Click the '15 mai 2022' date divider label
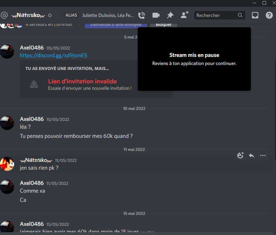The height and width of the screenshot is (235, 276). 134,213
